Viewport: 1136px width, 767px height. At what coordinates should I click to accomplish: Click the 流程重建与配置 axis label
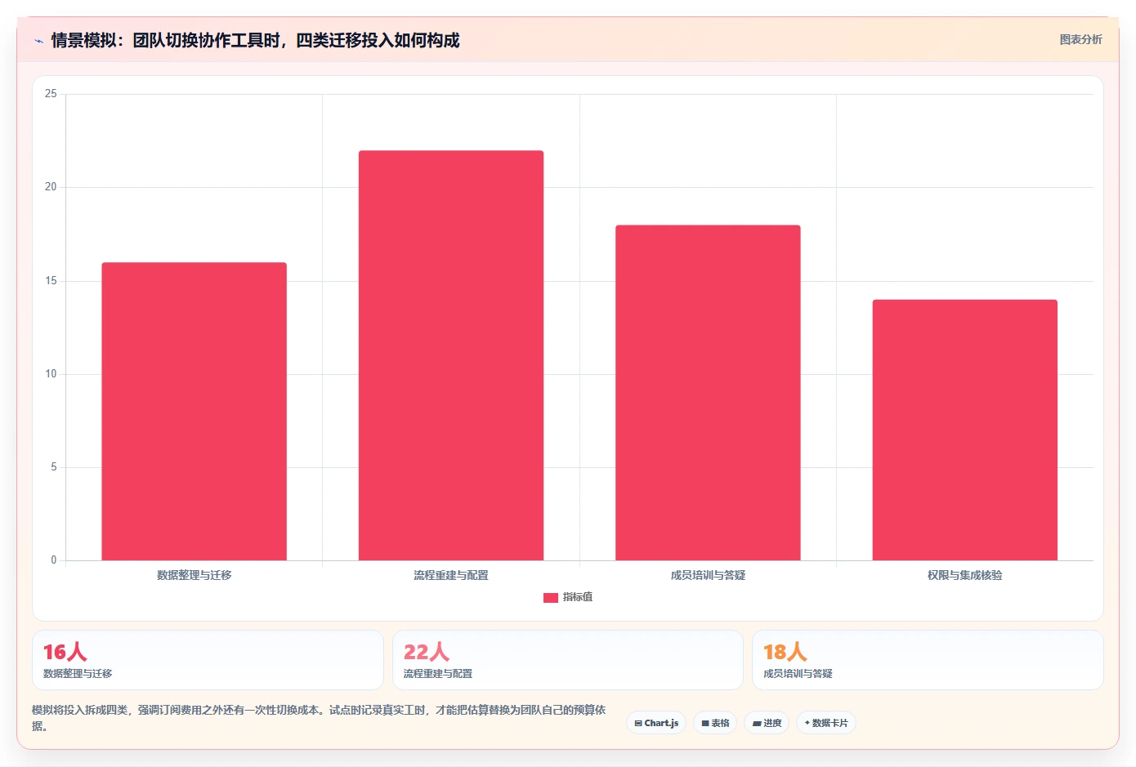tap(451, 575)
